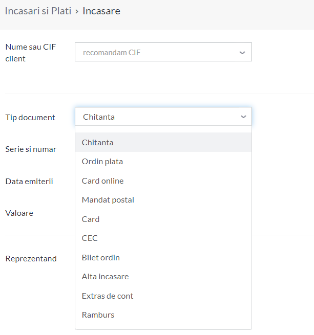The image size is (314, 335).
Task: Select Card online from the list
Action: pos(163,181)
